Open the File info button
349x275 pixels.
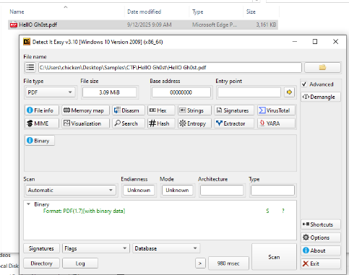[42, 110]
